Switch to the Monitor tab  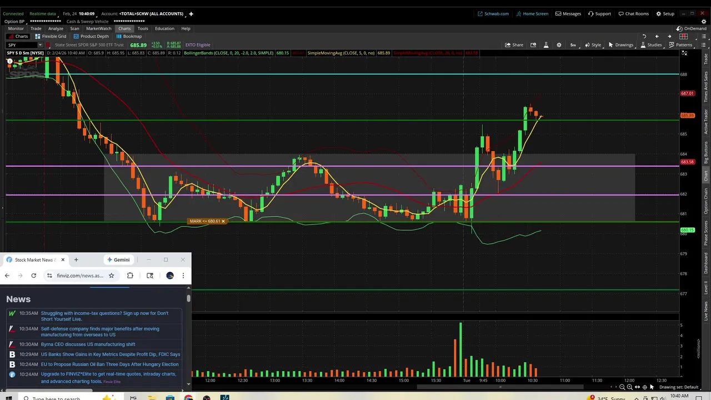click(16, 28)
